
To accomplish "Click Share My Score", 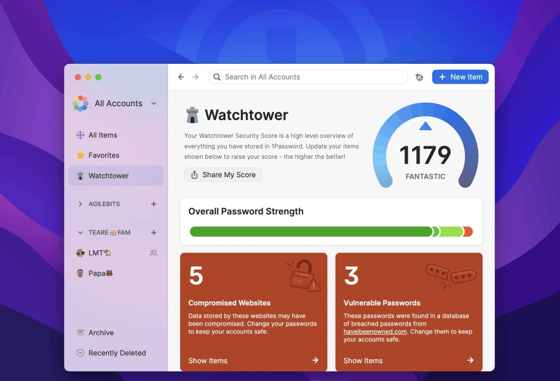I will (x=223, y=175).
